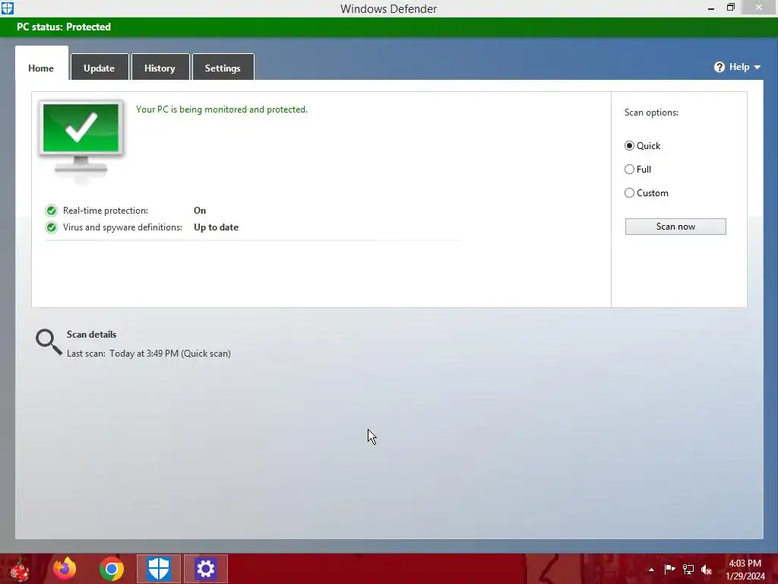
Task: Expand the Help dropdown arrow
Action: pos(757,67)
